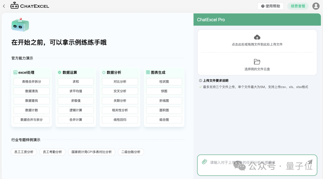Open the 员工考勤分析 industry sample

pos(52,152)
